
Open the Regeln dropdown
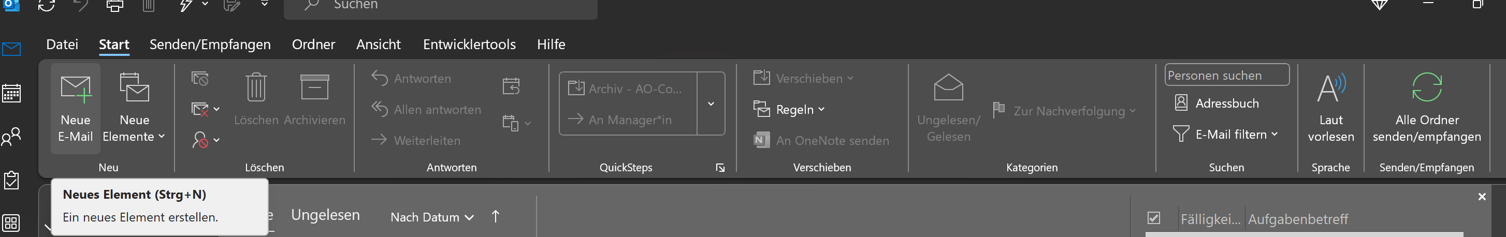tap(789, 110)
